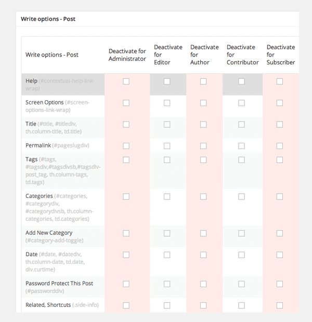Check Screen Options for Administrator
The width and height of the screenshot is (312, 322).
[126, 103]
